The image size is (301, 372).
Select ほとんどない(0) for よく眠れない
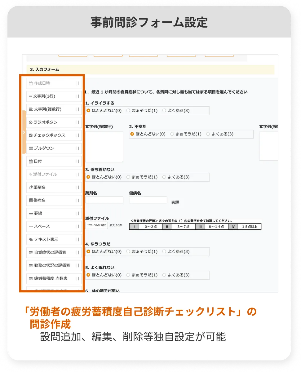[88, 275]
